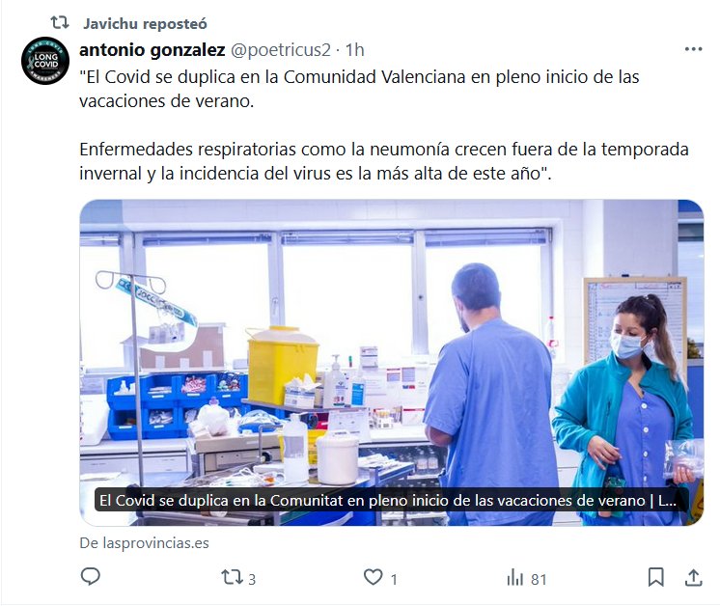The image size is (720, 606).
Task: Visit the De lasprovincias.es source link
Action: [144, 543]
